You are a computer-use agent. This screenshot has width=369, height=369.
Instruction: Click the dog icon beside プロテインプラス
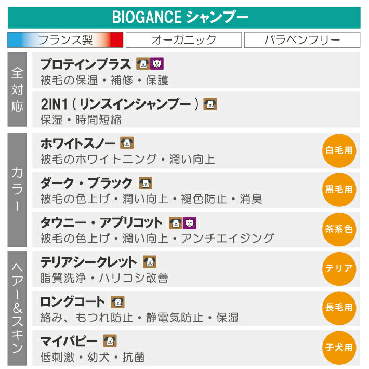[142, 64]
